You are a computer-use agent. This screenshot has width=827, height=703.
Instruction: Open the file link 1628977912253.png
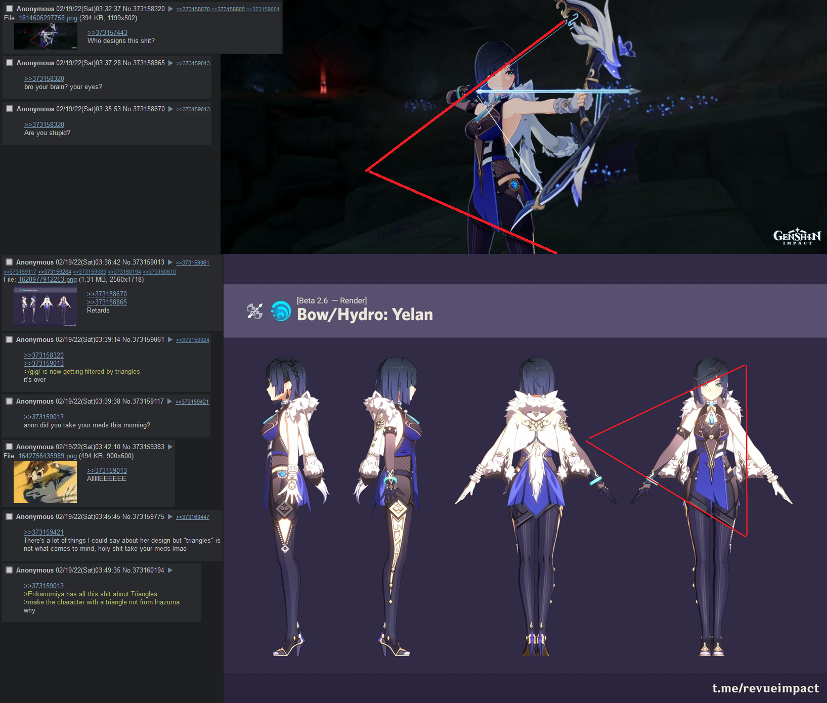(x=48, y=280)
